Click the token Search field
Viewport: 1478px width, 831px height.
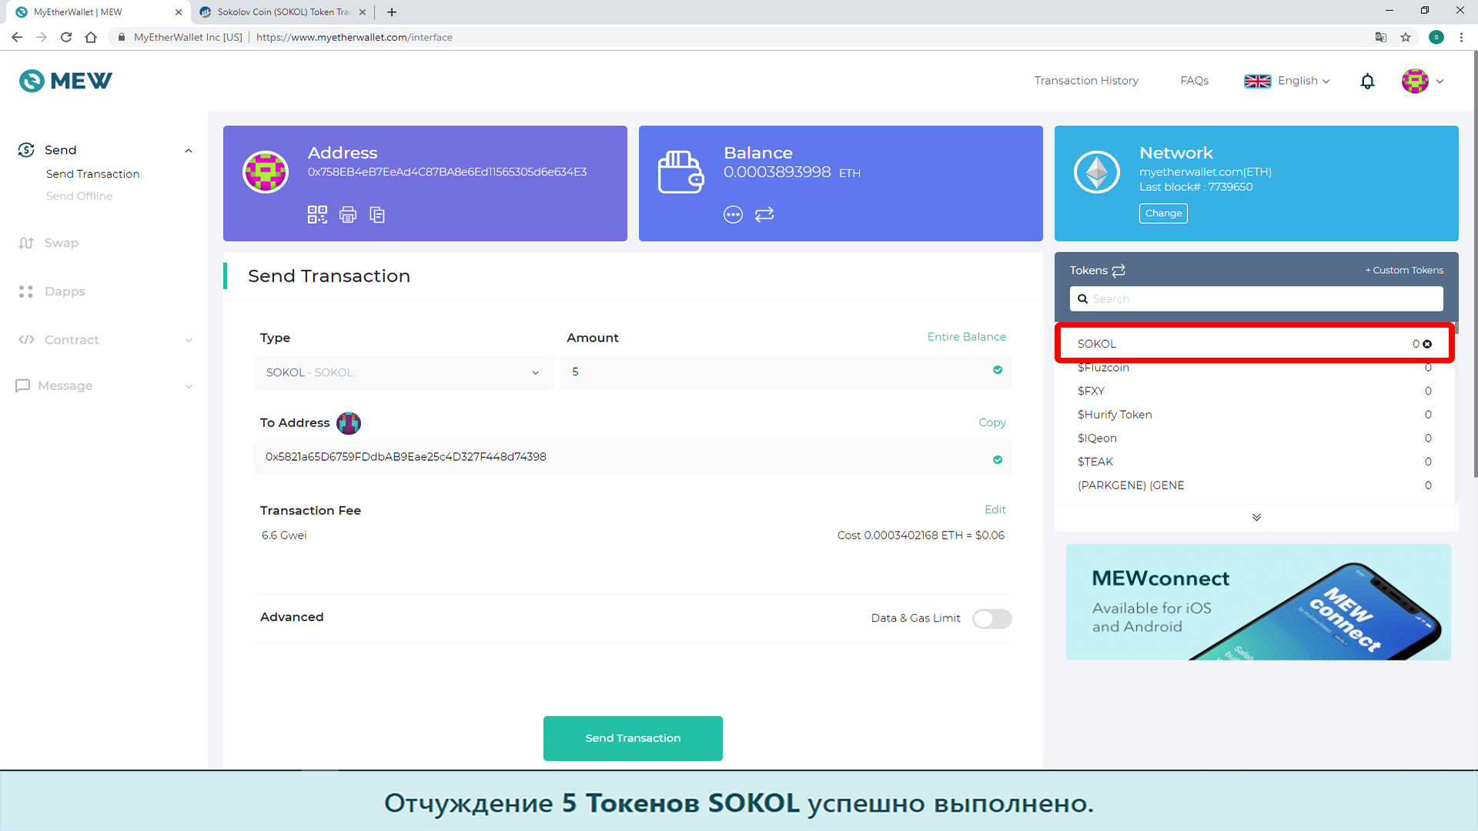[x=1256, y=299]
